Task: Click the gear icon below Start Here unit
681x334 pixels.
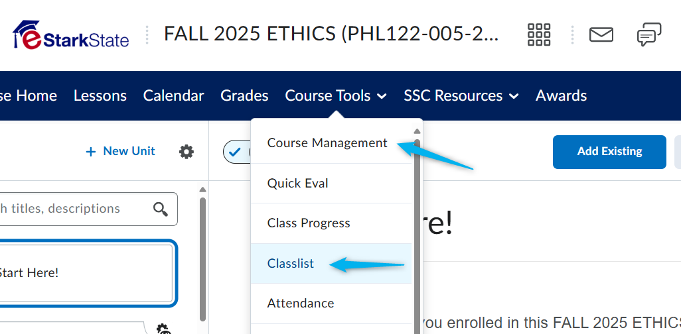Action: click(164, 329)
